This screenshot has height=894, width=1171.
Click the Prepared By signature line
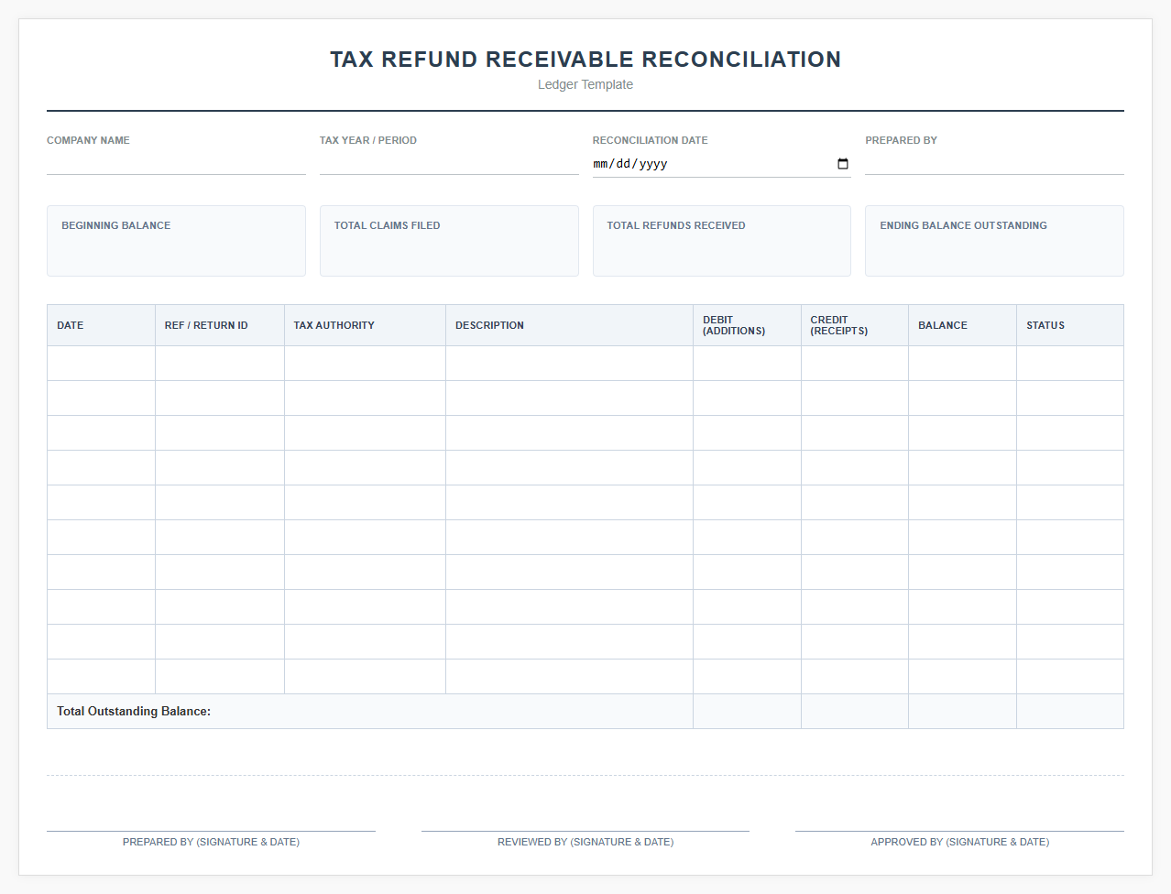click(211, 831)
